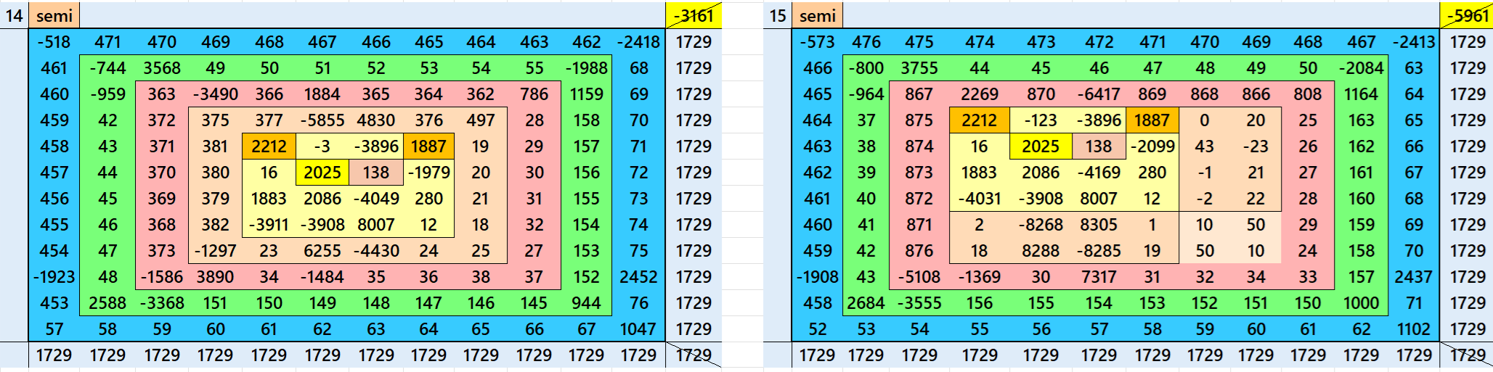
Task: Select the green cell with value 2588
Action: click(107, 303)
